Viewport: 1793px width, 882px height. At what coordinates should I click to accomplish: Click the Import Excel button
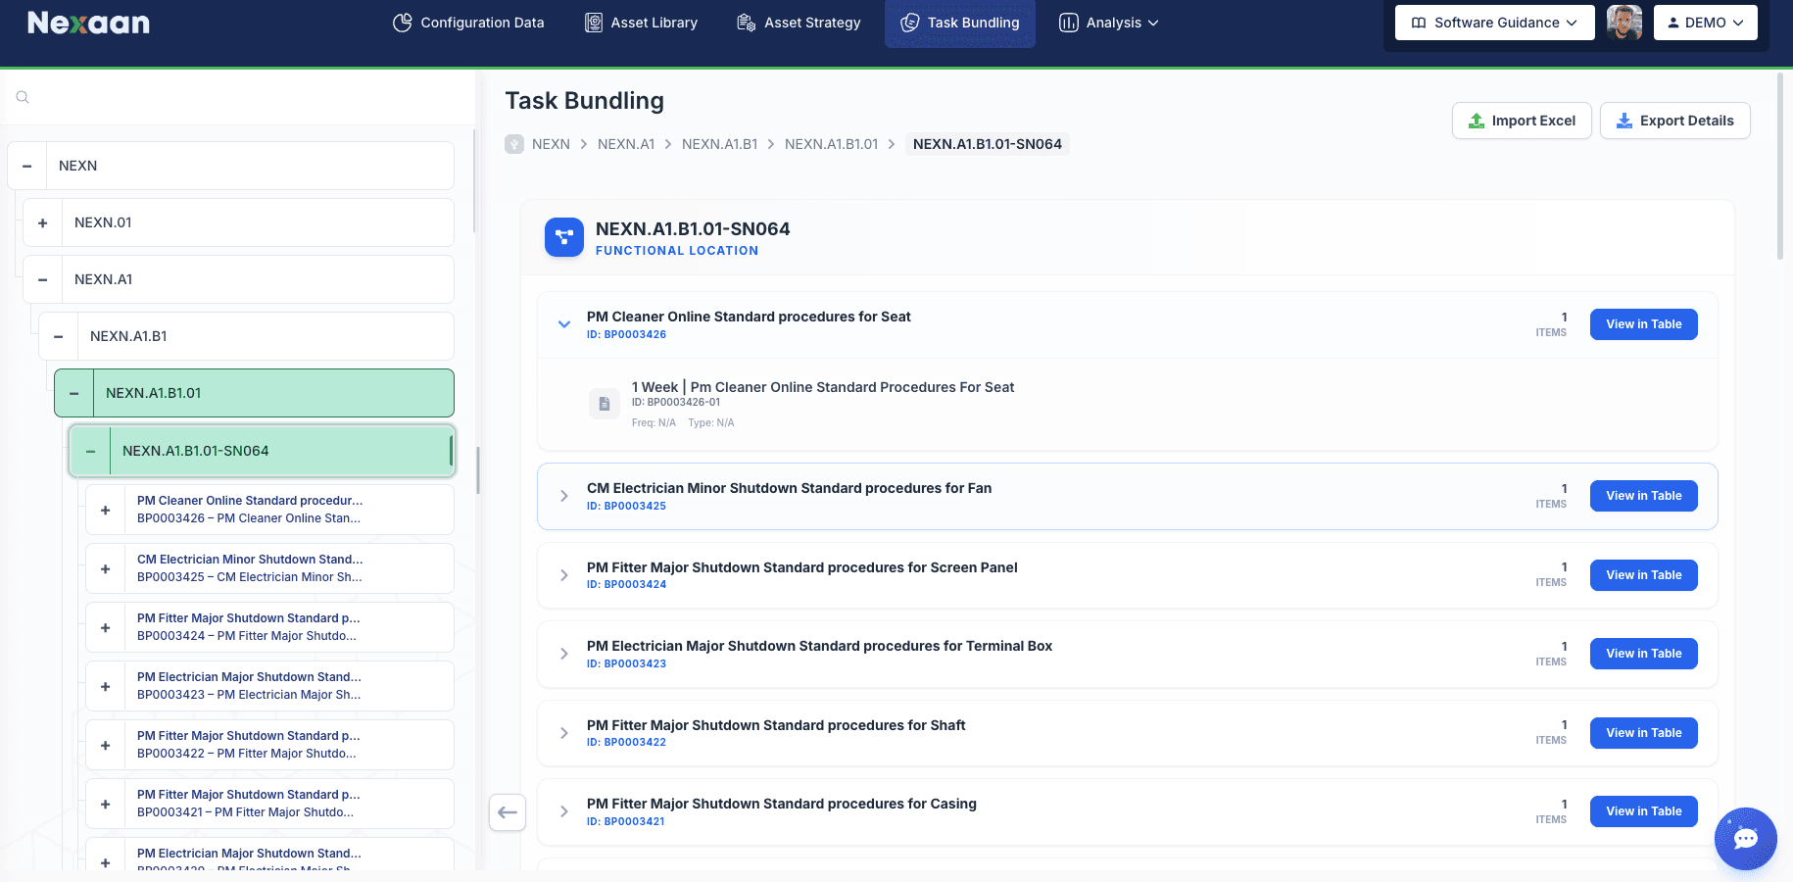1522,121
